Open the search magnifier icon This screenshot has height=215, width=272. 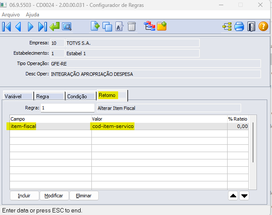pos(67,27)
